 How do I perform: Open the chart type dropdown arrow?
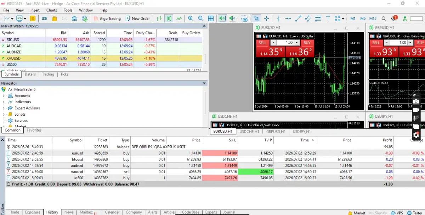tap(12, 18)
